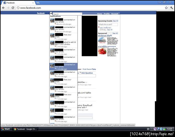175x137 pixels.
Task: Open the iPad2 sponsored ad title
Action: point(105,36)
